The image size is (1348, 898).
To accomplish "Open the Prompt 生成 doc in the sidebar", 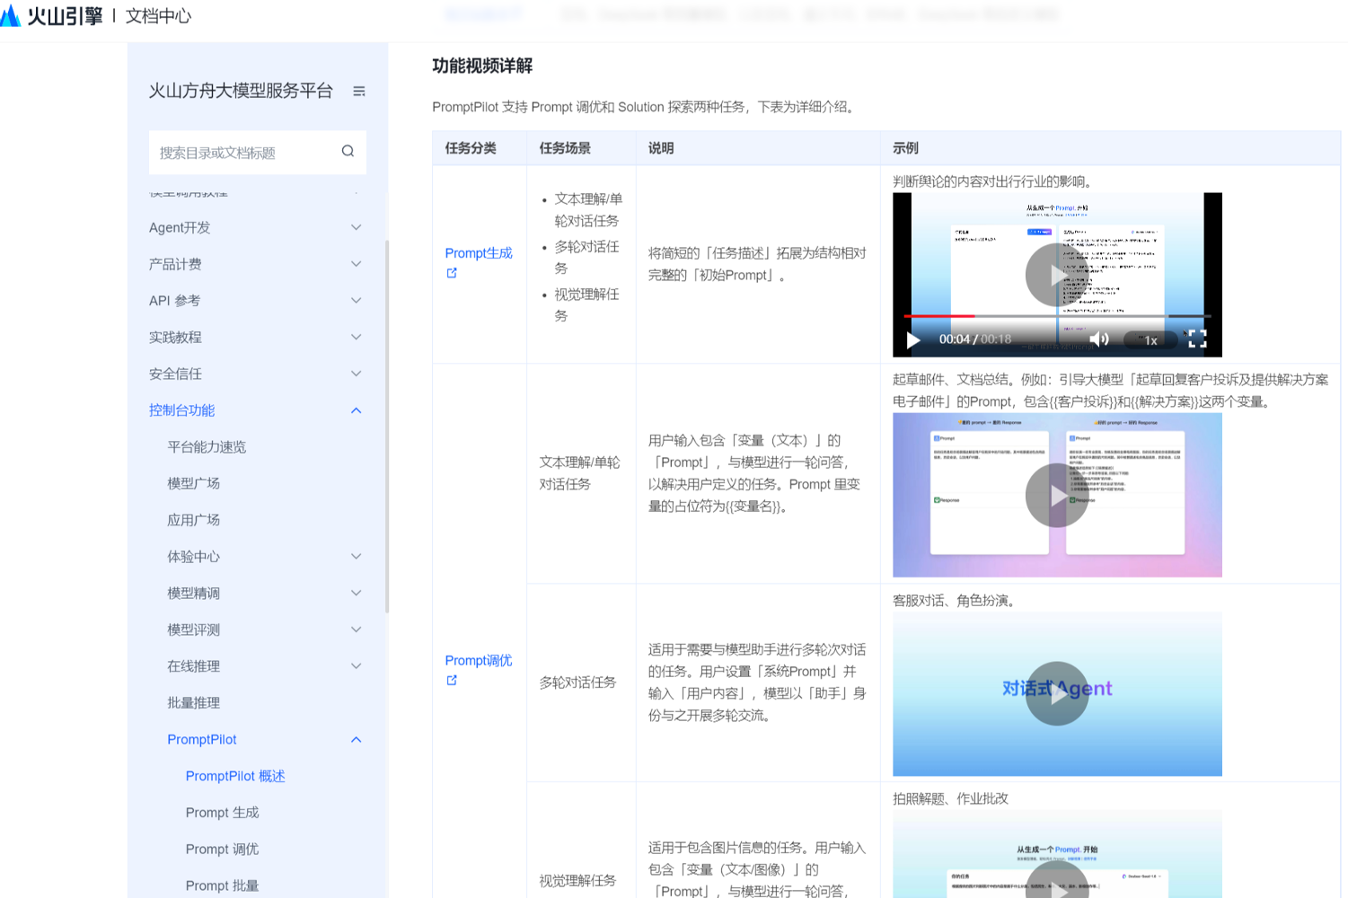I will coord(222,813).
